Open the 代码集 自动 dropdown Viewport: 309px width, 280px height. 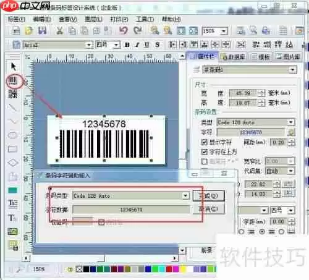(x=291, y=171)
